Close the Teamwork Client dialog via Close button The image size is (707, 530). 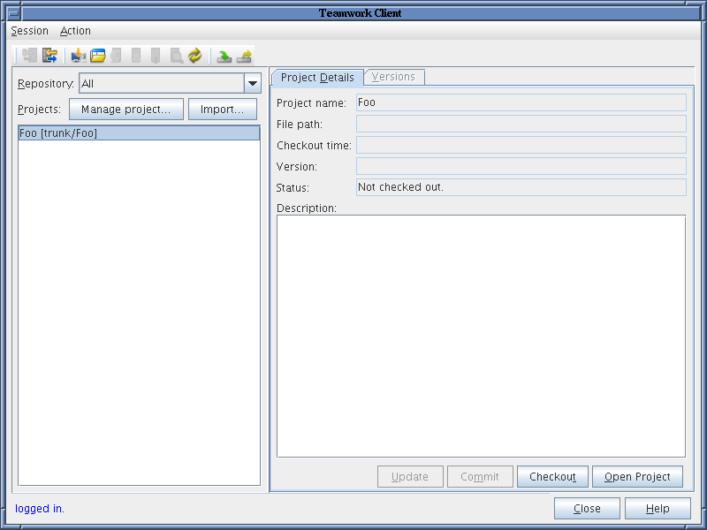coord(587,509)
